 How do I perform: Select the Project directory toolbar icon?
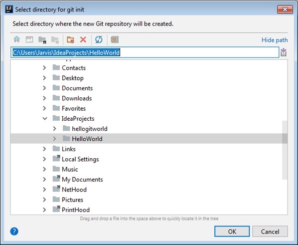pos(42,40)
